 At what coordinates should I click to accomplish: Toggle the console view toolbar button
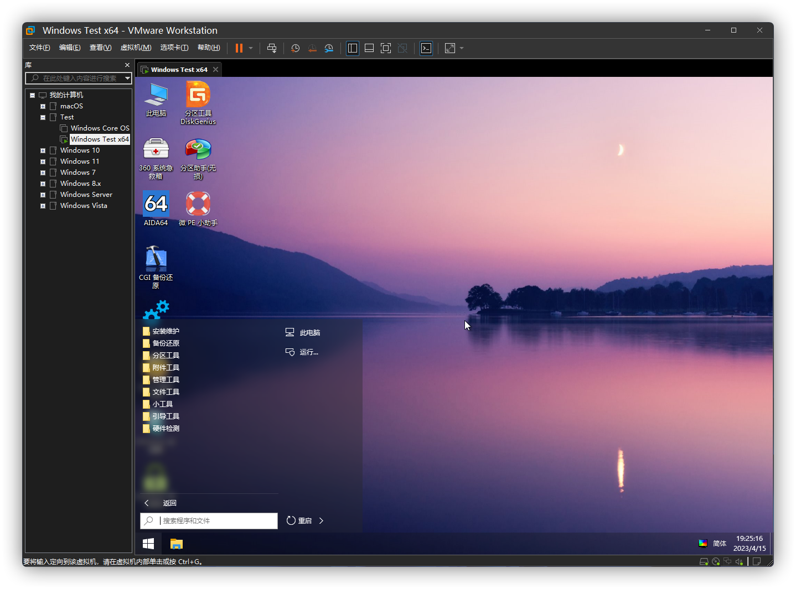tap(426, 48)
